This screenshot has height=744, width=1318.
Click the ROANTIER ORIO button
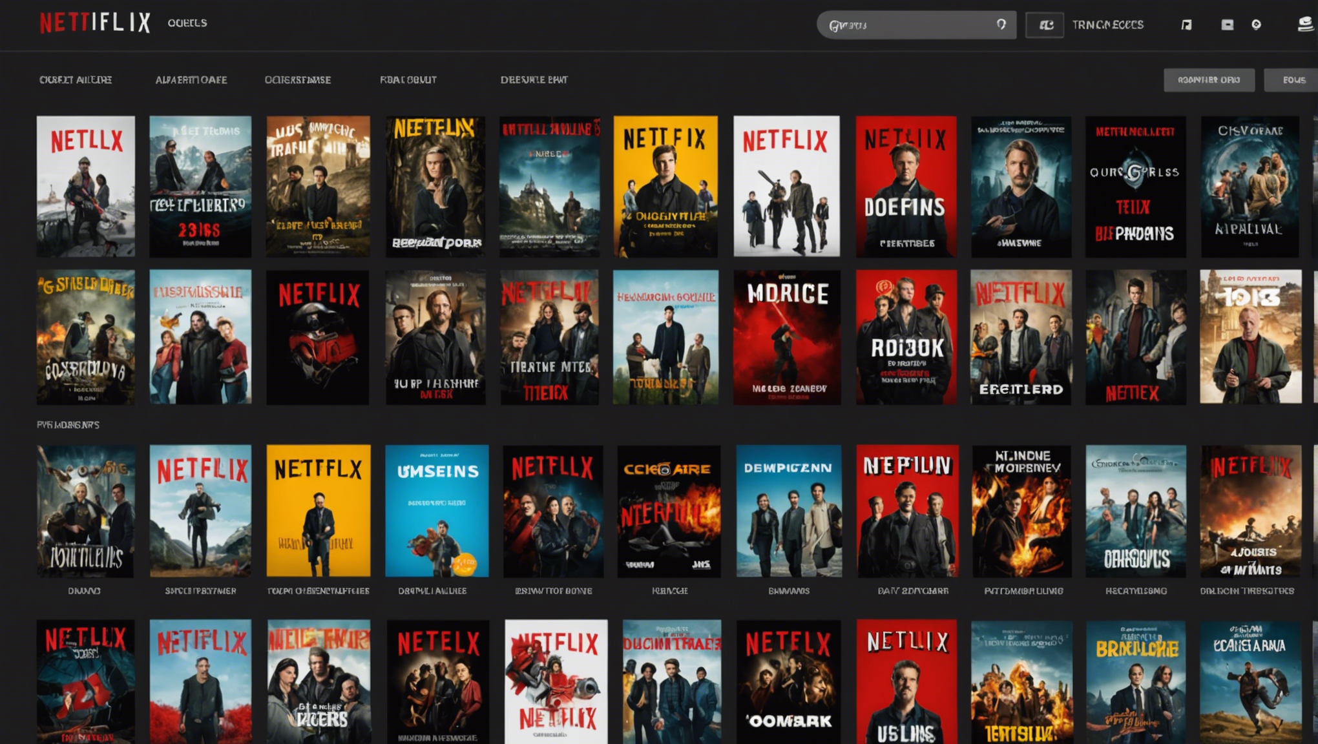[1209, 80]
